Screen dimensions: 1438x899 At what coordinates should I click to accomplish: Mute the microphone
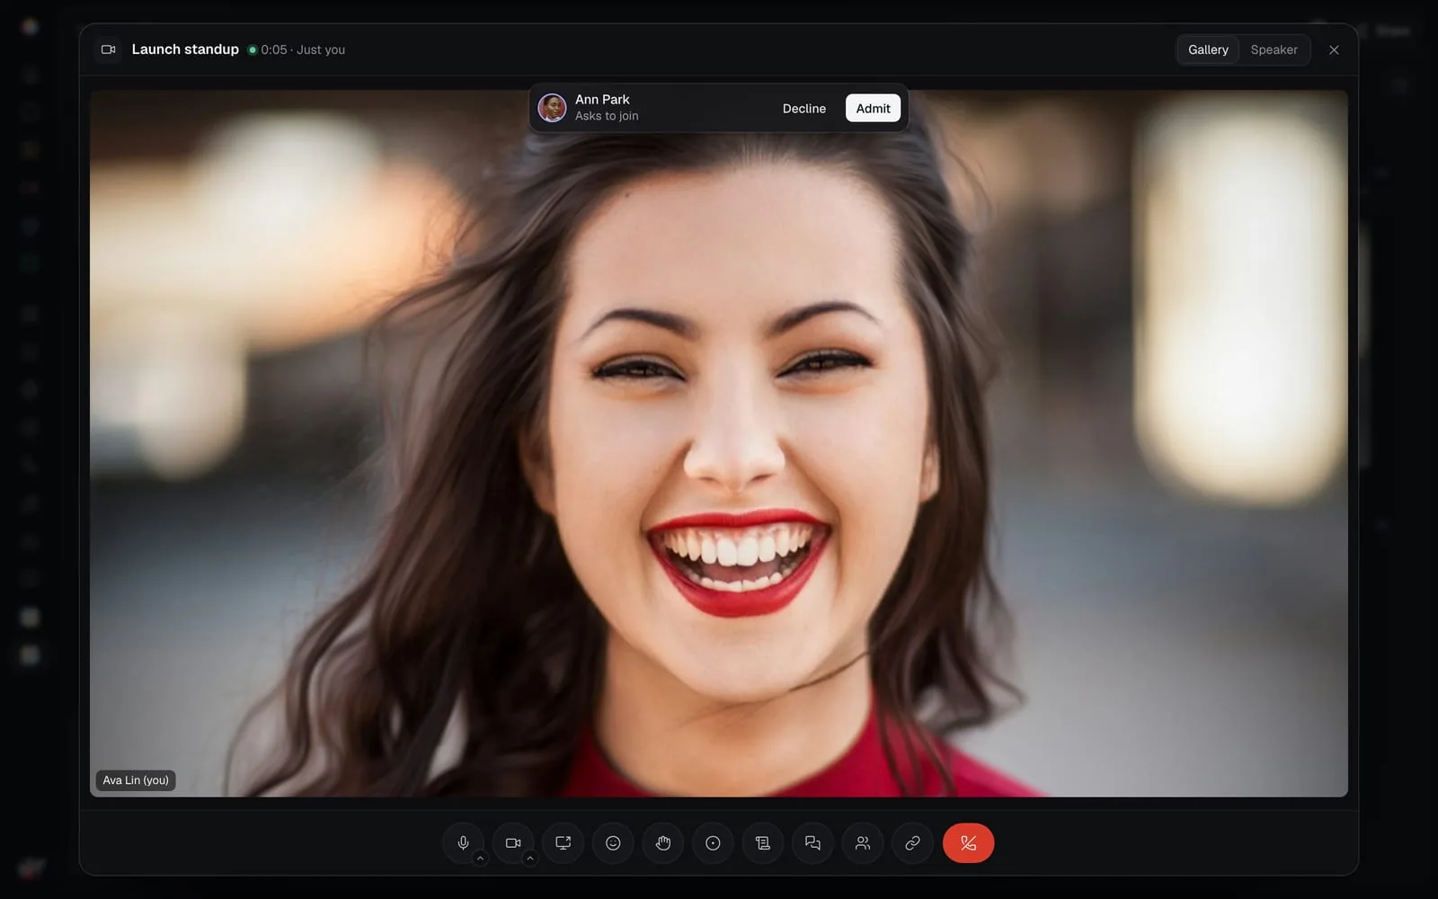pos(463,843)
